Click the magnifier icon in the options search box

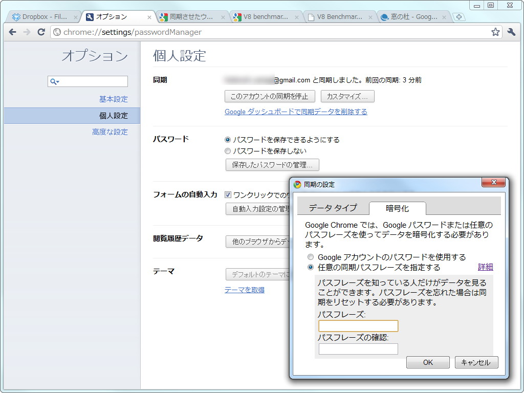click(x=54, y=81)
